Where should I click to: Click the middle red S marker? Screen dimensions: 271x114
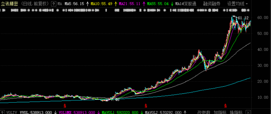click(146, 106)
